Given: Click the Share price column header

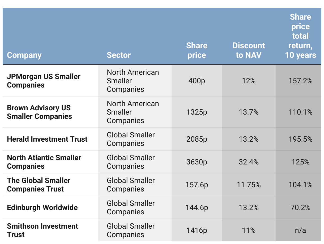Looking at the screenshot, I should 197,50.
